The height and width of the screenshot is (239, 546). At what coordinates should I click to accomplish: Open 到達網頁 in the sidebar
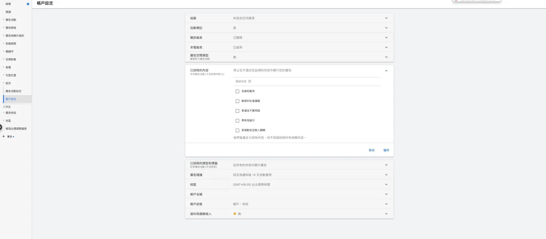click(11, 44)
